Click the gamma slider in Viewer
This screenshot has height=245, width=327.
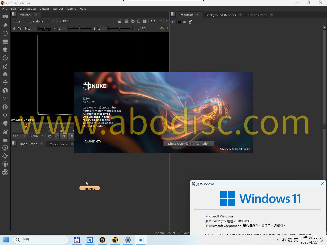pyautogui.click(x=79, y=28)
